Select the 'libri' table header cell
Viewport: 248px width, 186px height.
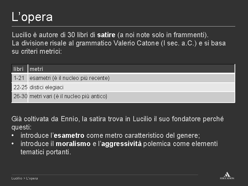point(20,69)
